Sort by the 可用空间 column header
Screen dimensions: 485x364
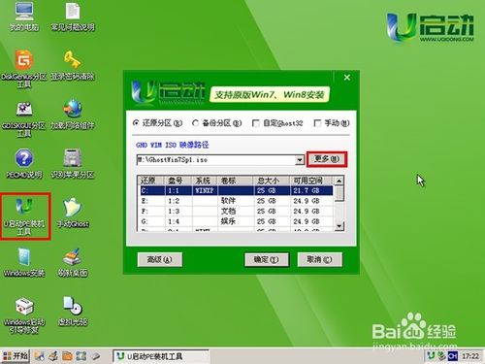pos(311,181)
